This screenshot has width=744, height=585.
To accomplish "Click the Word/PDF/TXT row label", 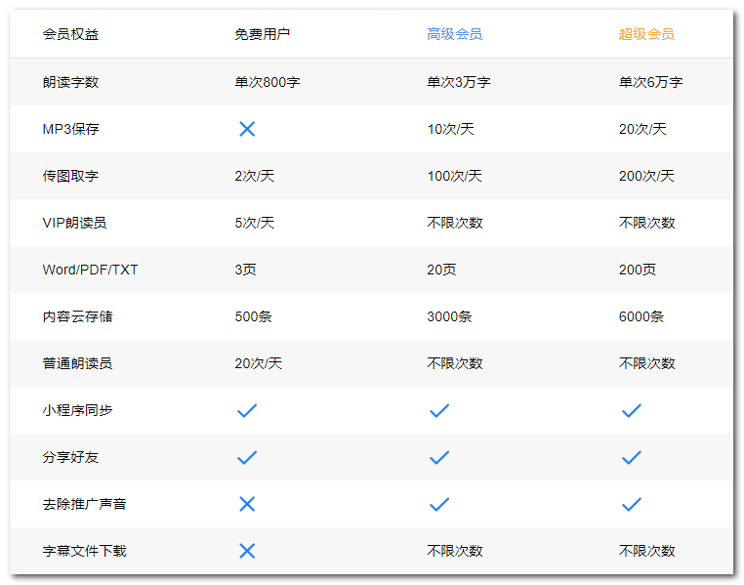I will tap(90, 270).
